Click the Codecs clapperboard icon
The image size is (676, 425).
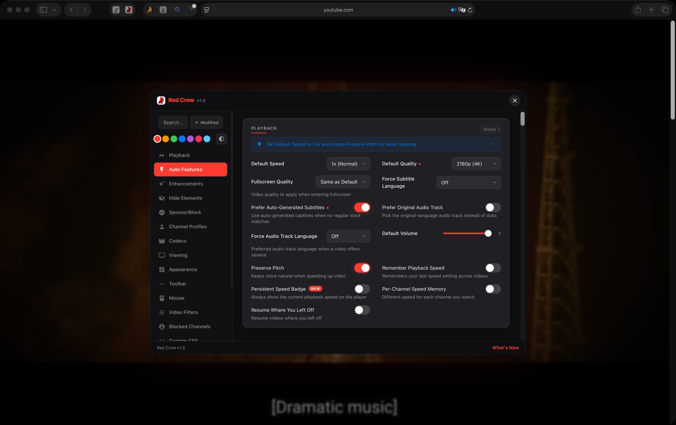162,241
